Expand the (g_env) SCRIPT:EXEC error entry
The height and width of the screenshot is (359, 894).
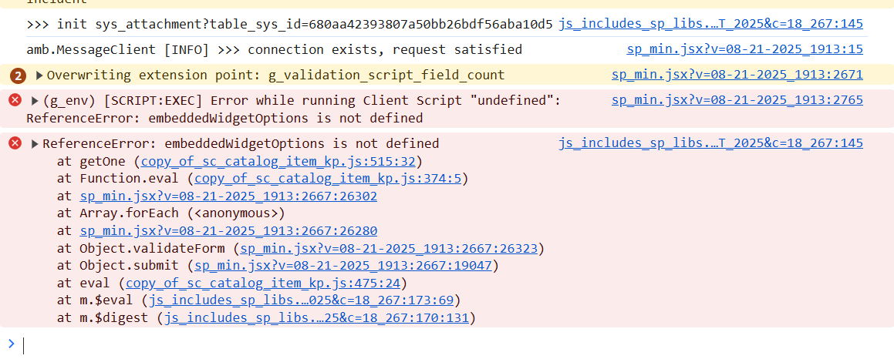[x=35, y=101]
